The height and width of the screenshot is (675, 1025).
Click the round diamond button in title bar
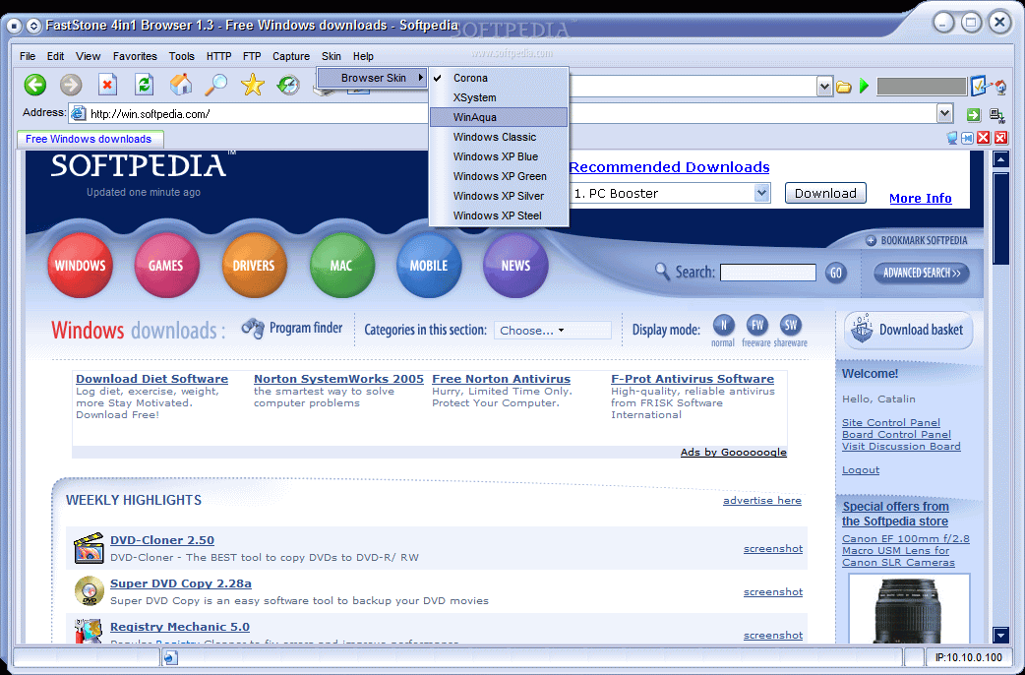pyautogui.click(x=33, y=27)
